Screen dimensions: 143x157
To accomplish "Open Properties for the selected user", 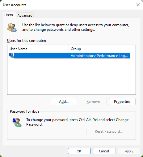I will click(122, 102).
